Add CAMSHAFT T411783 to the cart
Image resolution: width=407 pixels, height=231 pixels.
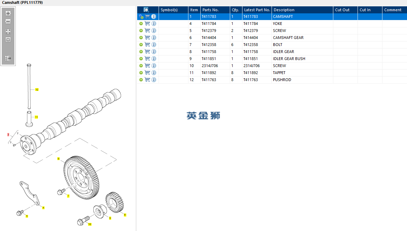pos(147,16)
